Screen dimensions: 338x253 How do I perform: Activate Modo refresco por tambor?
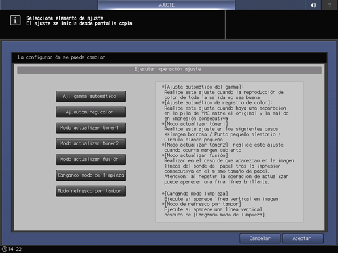click(90, 191)
